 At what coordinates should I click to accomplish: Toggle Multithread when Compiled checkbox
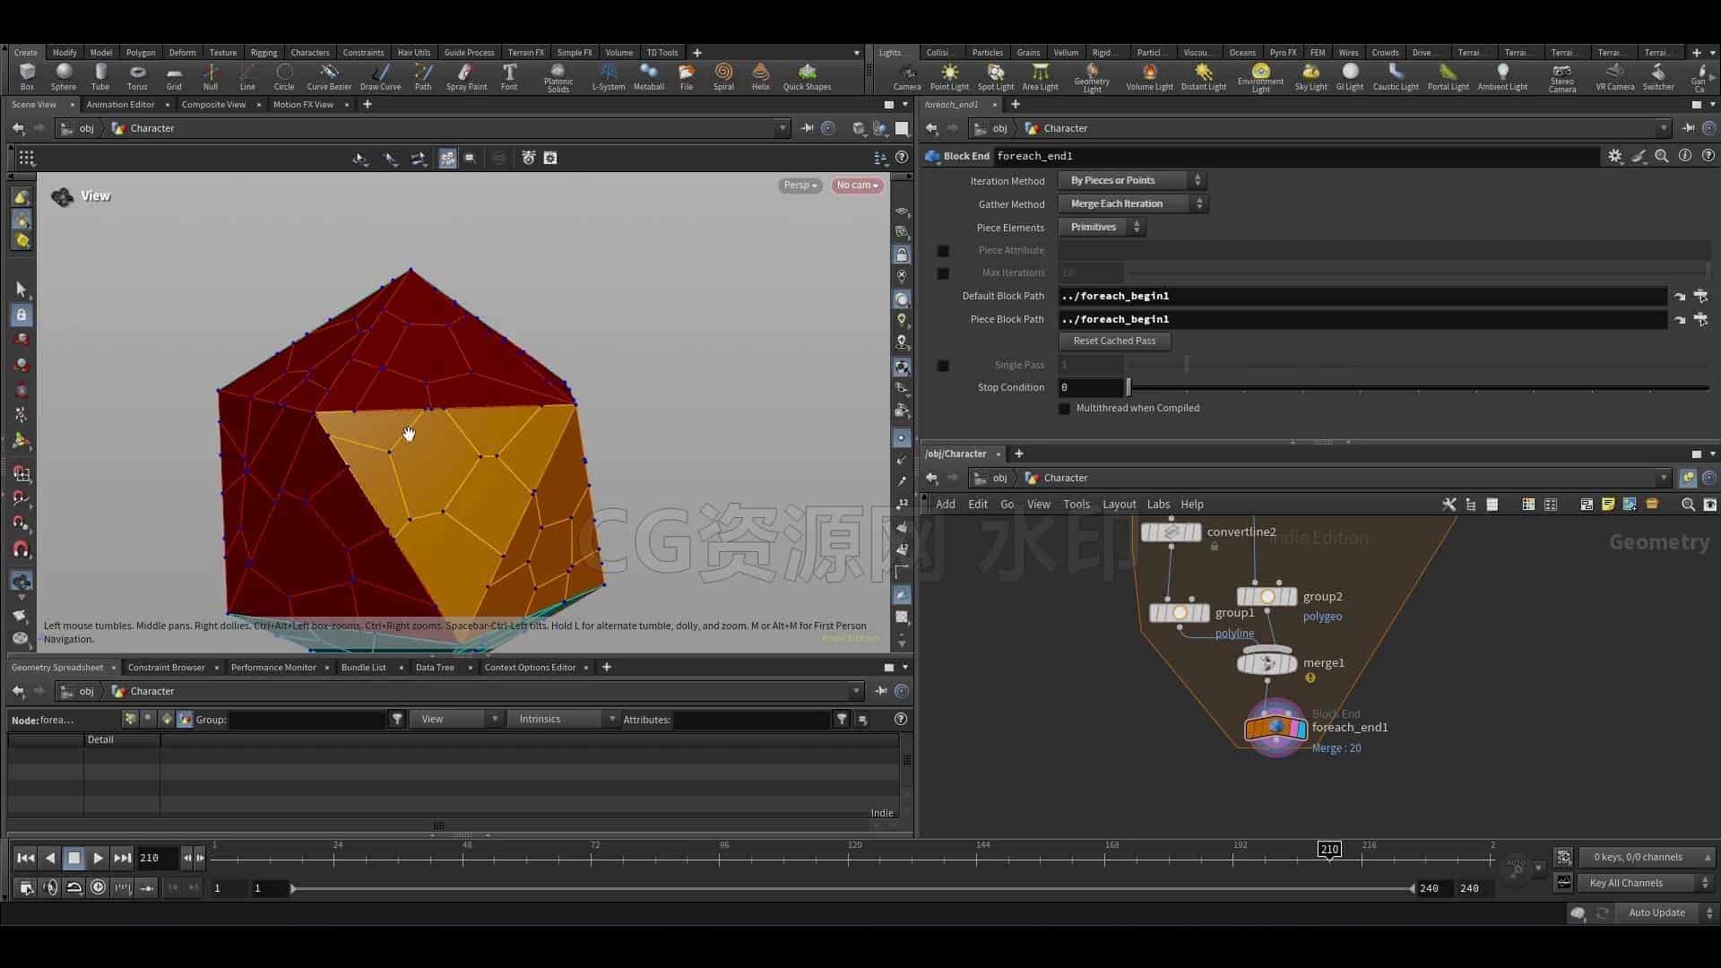click(1064, 409)
